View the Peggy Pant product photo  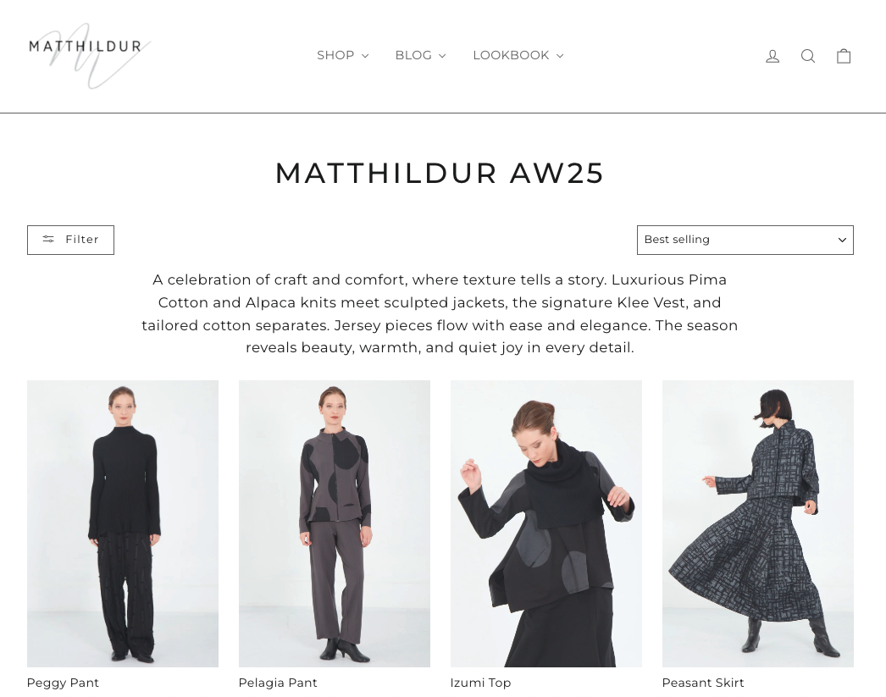point(123,523)
